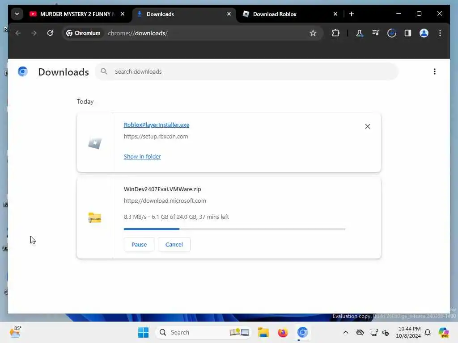Open the Copilot preview taskbar icon
This screenshot has width=458, height=343.
tap(444, 332)
